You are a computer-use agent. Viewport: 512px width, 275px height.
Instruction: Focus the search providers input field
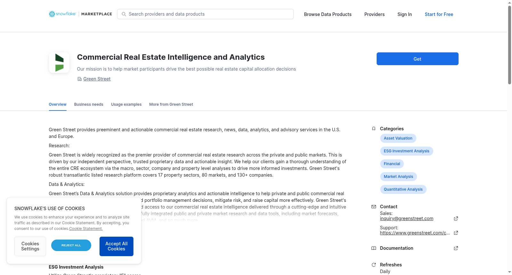point(205,14)
